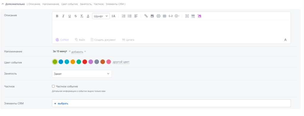Click inside the description text area

pos(171,29)
